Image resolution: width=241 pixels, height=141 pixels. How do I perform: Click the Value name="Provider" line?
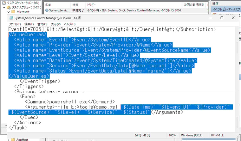click(93, 45)
